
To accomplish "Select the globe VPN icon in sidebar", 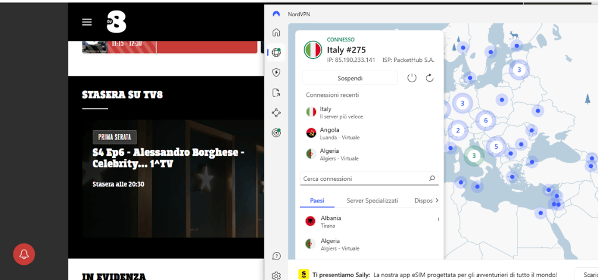I will [276, 52].
